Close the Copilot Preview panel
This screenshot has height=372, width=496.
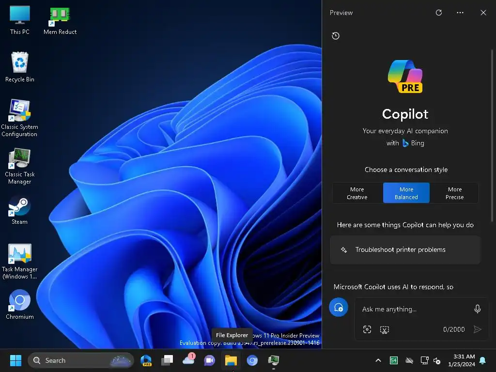pyautogui.click(x=483, y=13)
